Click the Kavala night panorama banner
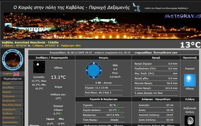Viewport: 201px width, 126px height. [102, 26]
